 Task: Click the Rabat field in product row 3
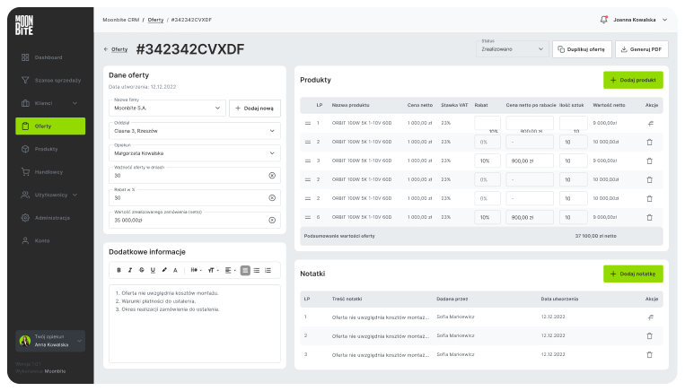[x=487, y=161]
